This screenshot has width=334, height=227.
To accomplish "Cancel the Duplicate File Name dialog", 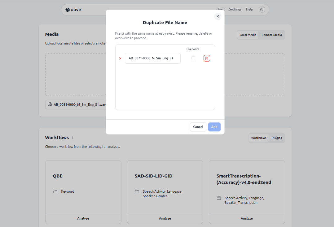I will coord(198,127).
